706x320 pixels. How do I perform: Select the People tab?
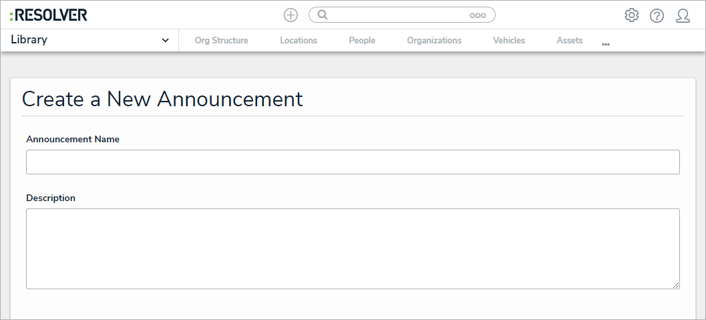coord(362,41)
